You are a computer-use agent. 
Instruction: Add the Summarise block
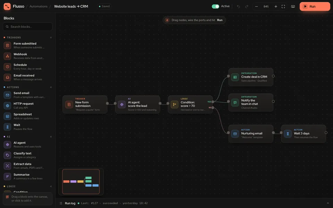click(28, 176)
